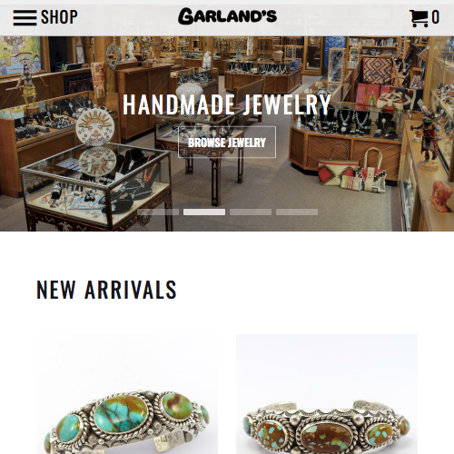The height and width of the screenshot is (454, 454).
Task: Click the cart item count 0
Action: point(435,17)
